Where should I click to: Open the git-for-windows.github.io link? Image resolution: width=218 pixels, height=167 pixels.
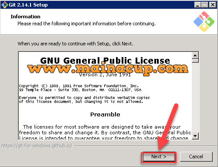(37, 146)
